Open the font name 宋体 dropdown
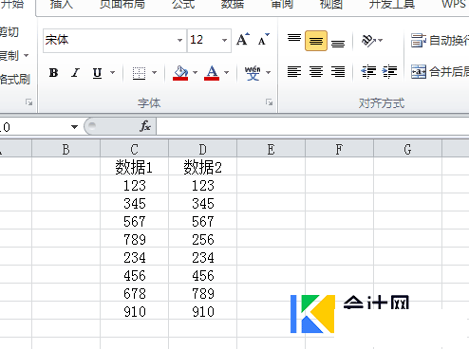 (x=179, y=40)
